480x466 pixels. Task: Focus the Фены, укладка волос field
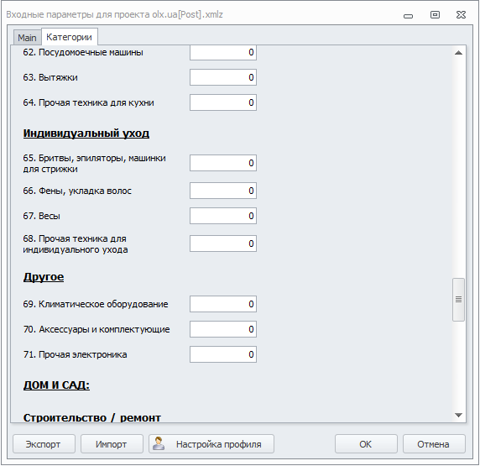point(223,191)
